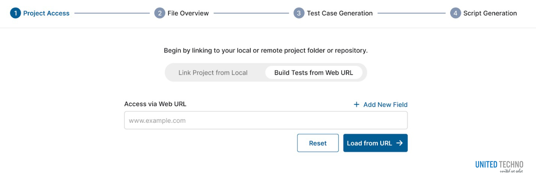This screenshot has width=536, height=186.
Task: Click the United Techno logo
Action: 499,166
